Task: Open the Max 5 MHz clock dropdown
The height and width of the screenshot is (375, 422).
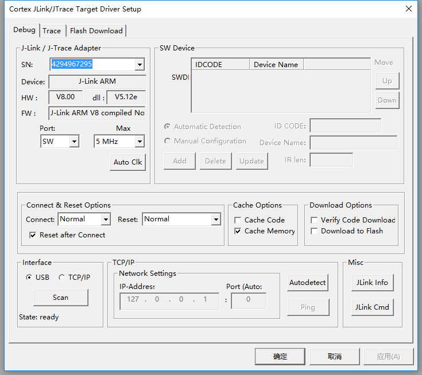Action: click(x=140, y=142)
